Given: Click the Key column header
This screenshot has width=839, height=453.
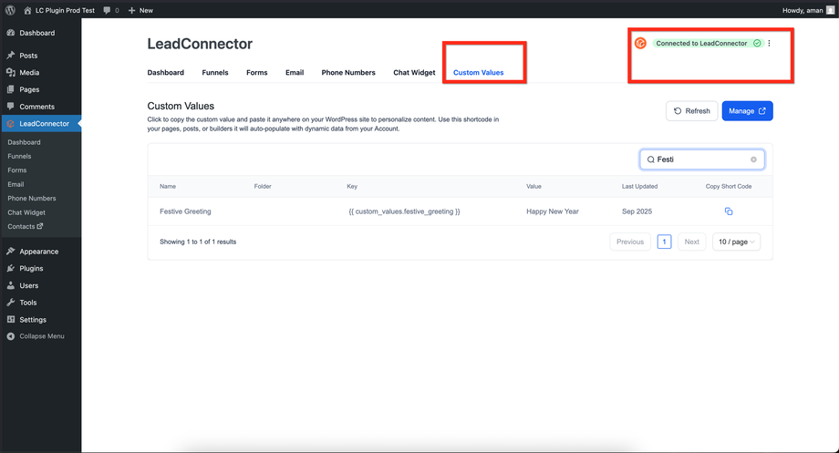Looking at the screenshot, I should pyautogui.click(x=352, y=186).
